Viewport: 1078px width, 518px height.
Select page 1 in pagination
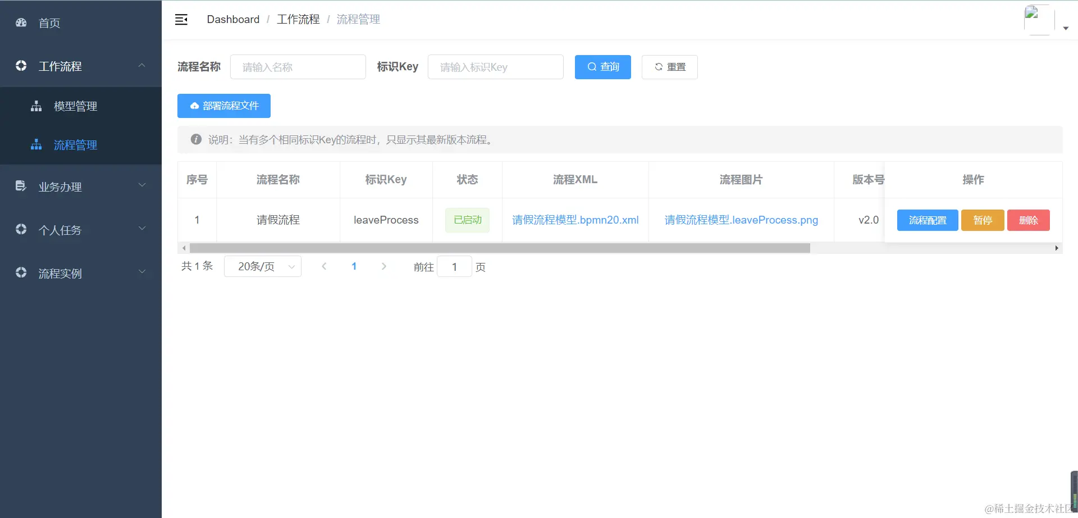click(x=354, y=266)
